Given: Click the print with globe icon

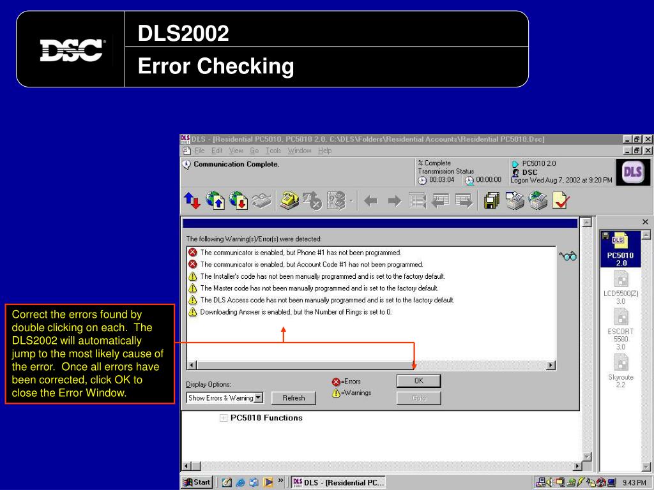Looking at the screenshot, I should [538, 200].
